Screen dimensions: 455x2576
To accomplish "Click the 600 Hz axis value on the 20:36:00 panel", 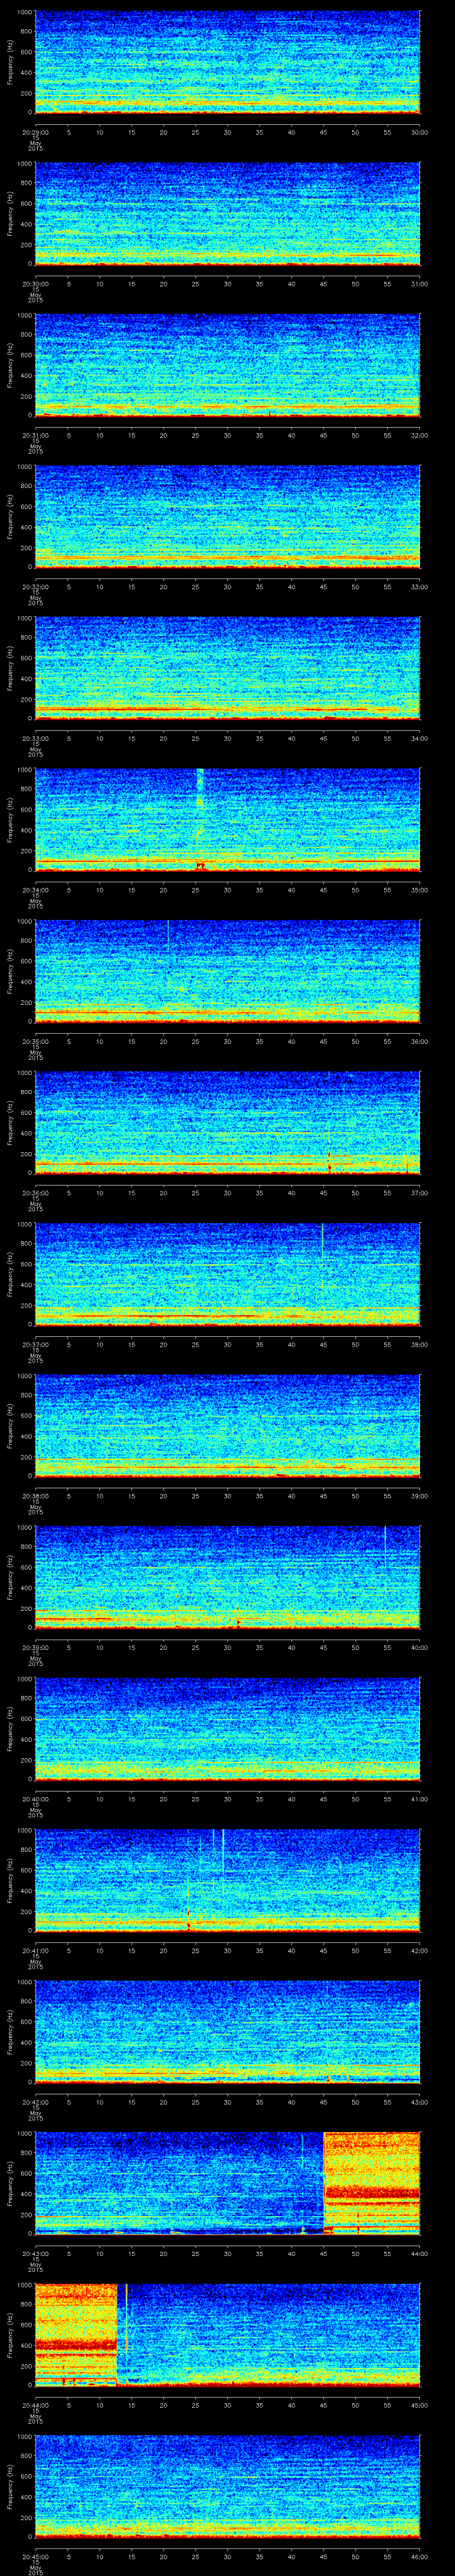I will pyautogui.click(x=26, y=1113).
